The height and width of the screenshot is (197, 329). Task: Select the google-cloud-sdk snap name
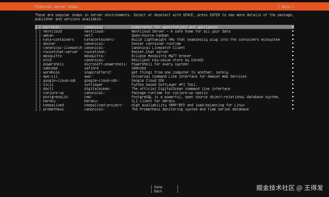coord(60,80)
